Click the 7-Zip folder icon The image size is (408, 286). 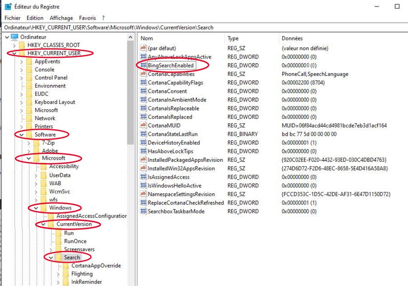[x=36, y=143]
